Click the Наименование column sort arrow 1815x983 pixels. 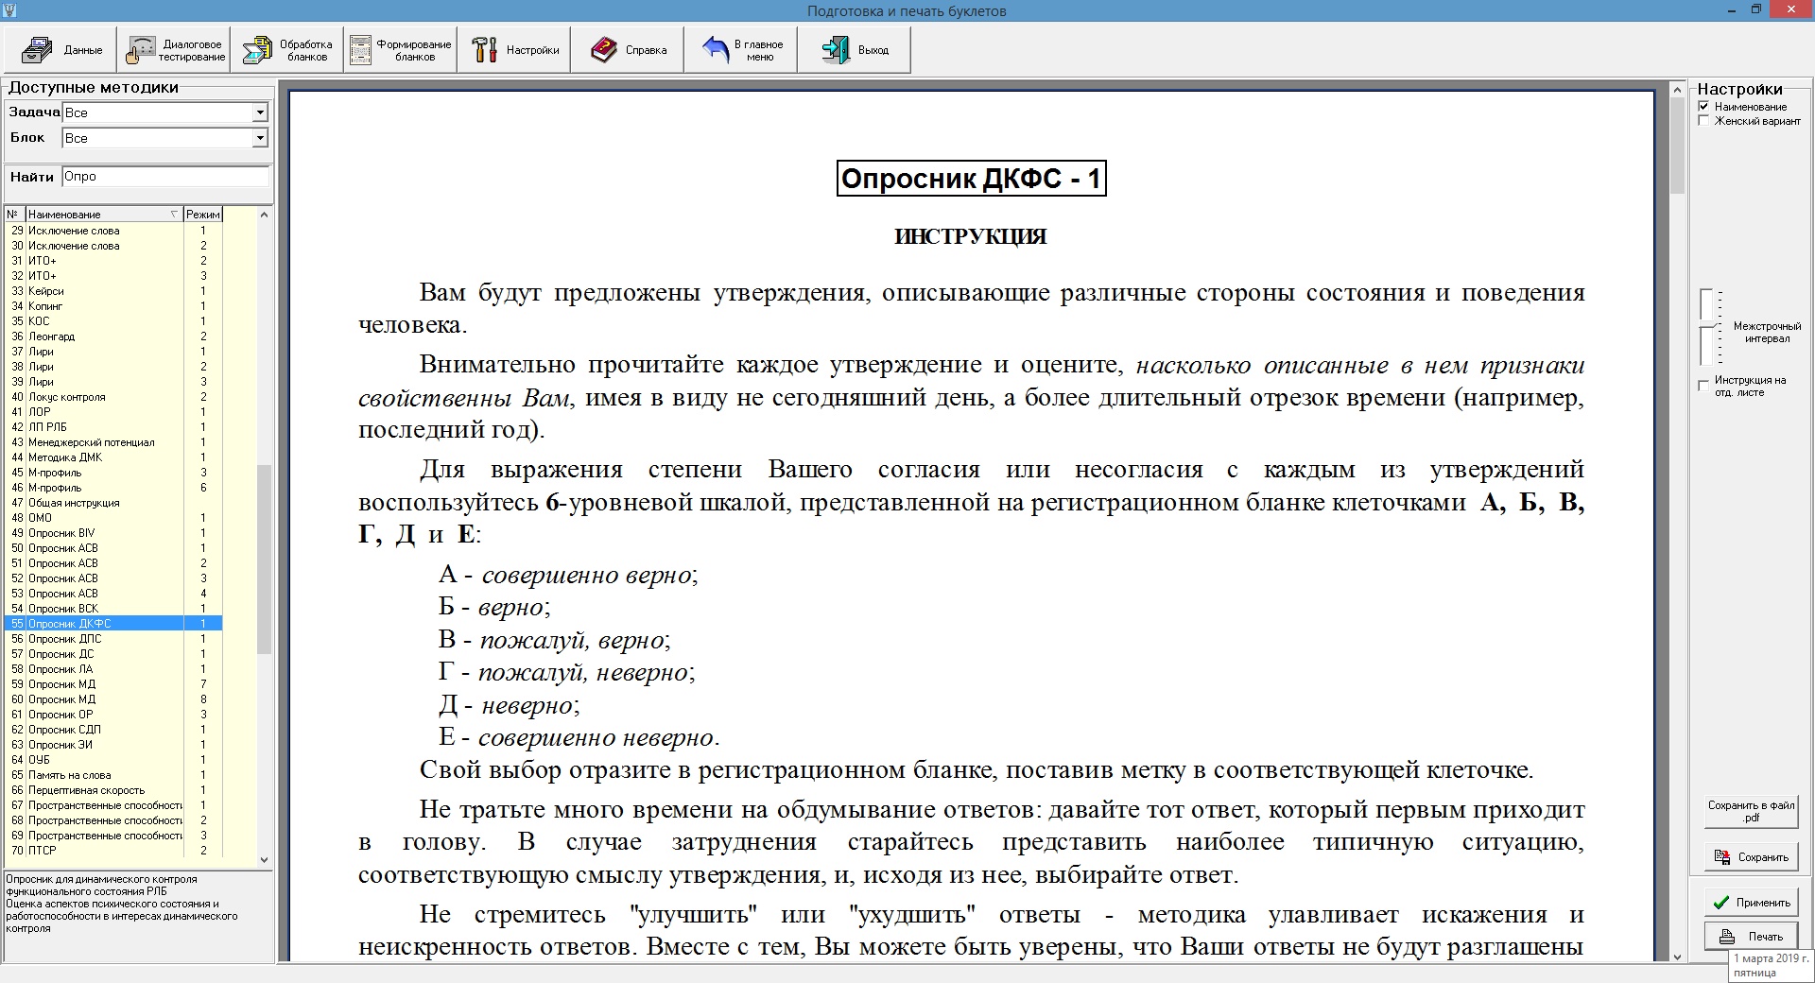[x=174, y=215]
